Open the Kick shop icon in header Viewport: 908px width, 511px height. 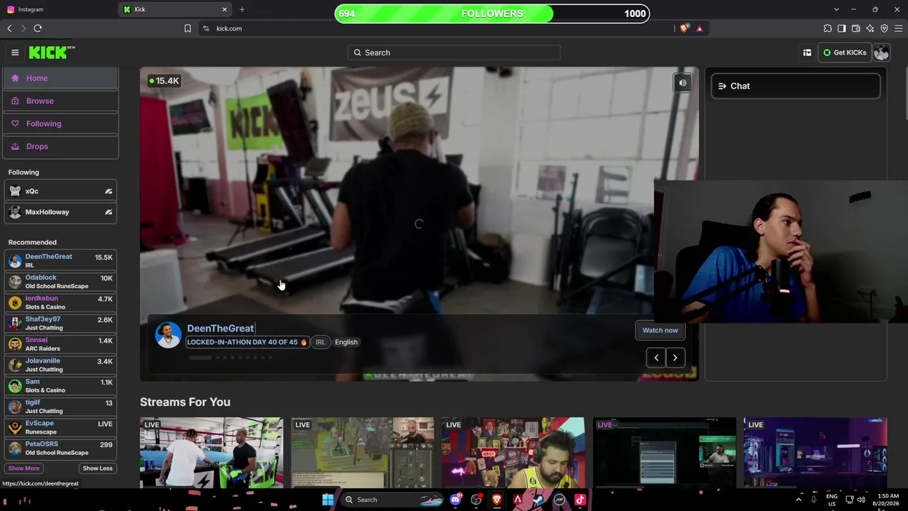click(x=807, y=53)
